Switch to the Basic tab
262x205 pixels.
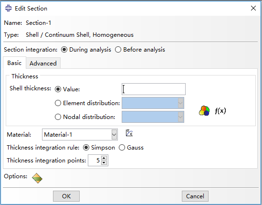coord(14,63)
